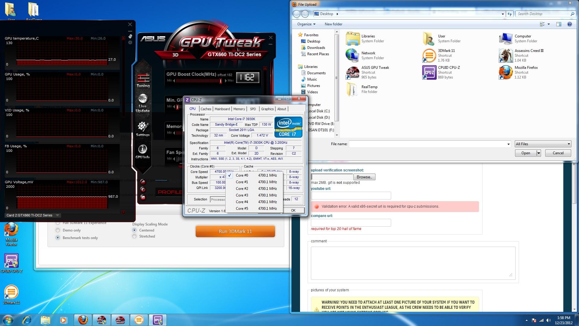Select CPUID CPU-Z shortcut in file dialog
This screenshot has width=579, height=326.
[x=441, y=72]
